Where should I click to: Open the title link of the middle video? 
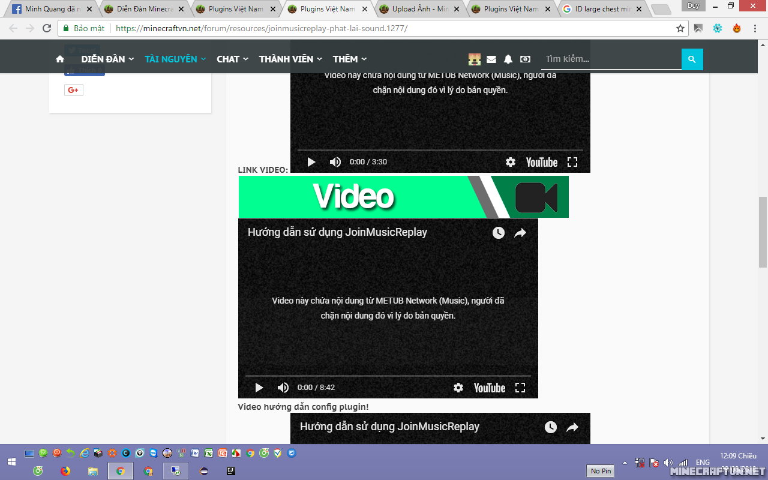pyautogui.click(x=337, y=232)
